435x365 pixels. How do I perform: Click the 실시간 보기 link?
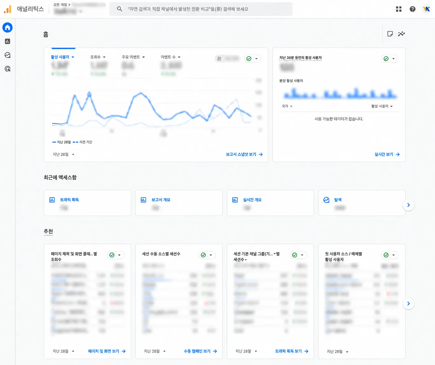tap(387, 154)
